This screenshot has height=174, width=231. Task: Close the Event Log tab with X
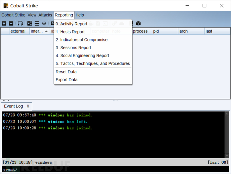click(x=28, y=106)
